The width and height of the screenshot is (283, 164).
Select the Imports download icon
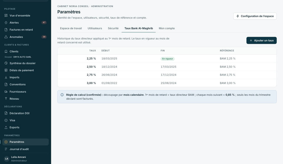tap(6, 77)
